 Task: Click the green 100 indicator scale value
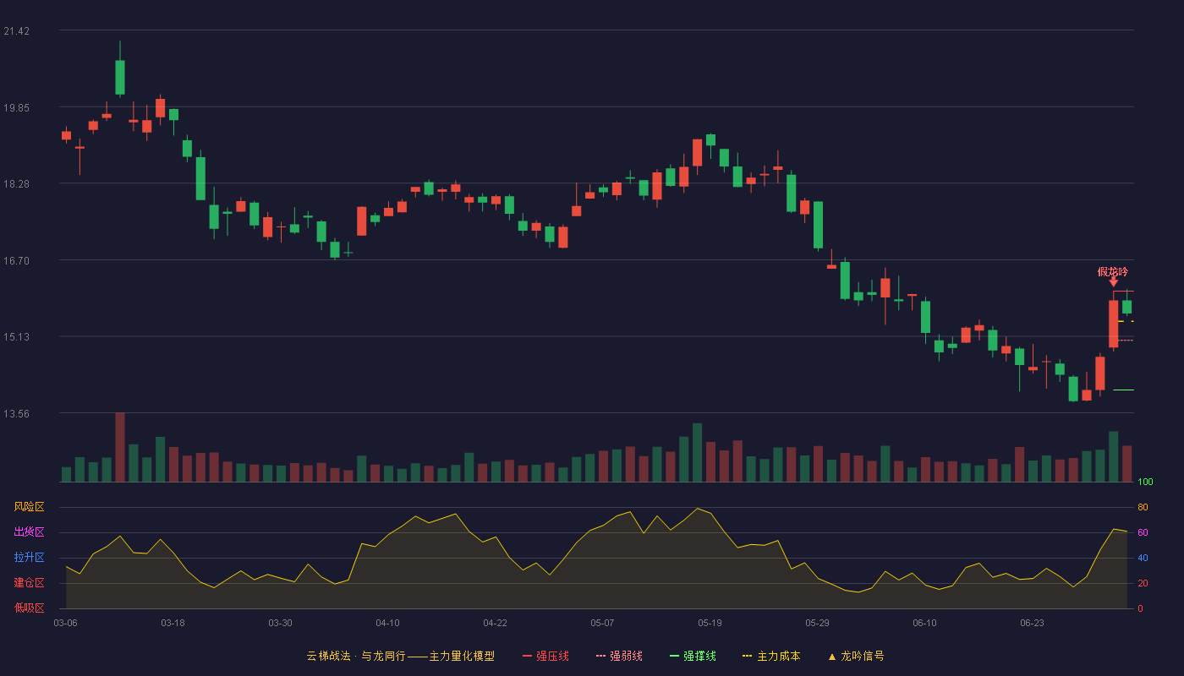click(1145, 482)
